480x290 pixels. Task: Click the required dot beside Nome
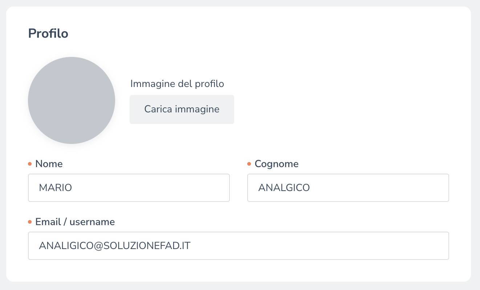30,164
